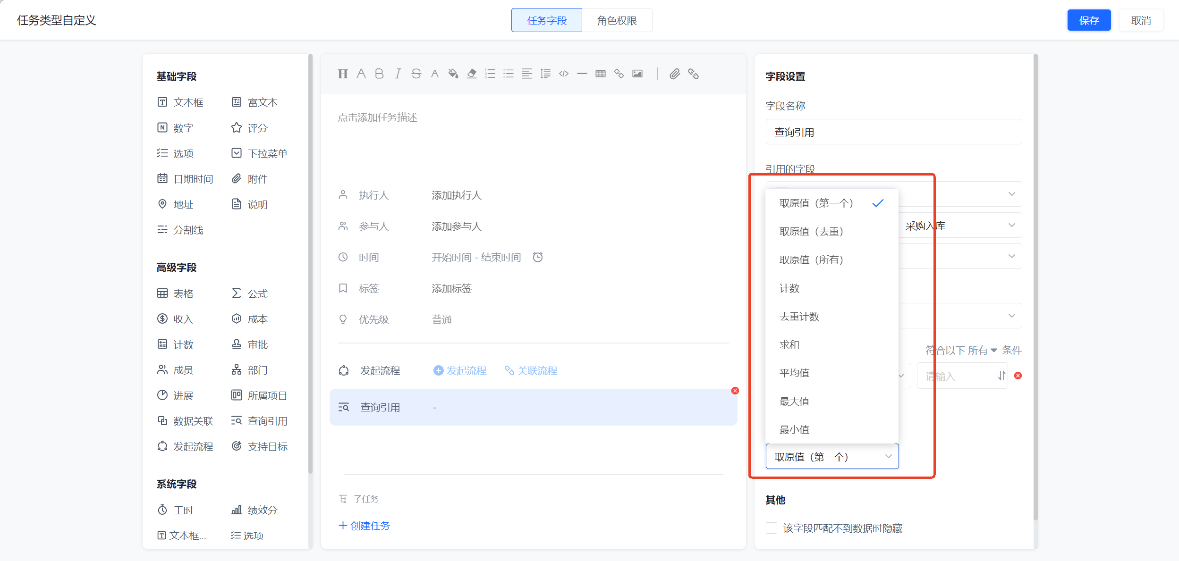
Task: Insert a code block with code icon
Action: [x=564, y=74]
